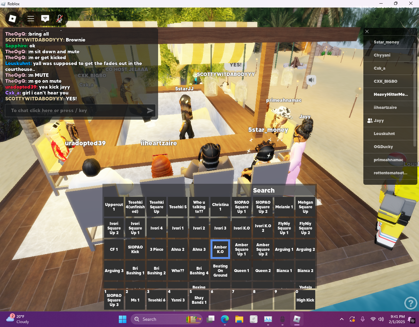Play the Who u talking to?? animation
The image size is (419, 327).
click(199, 207)
